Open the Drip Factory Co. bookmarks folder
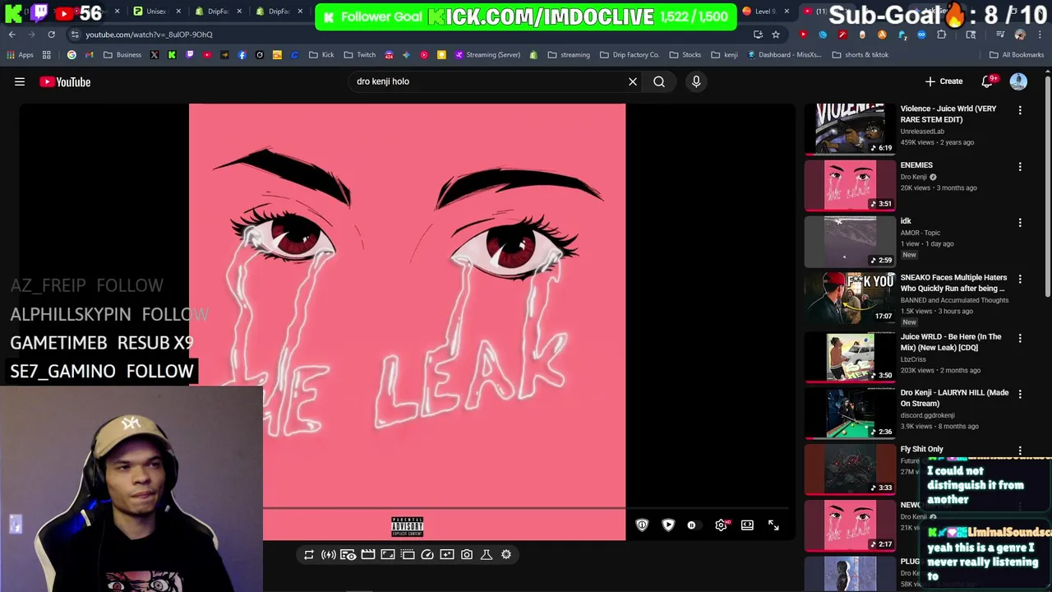 coord(629,55)
